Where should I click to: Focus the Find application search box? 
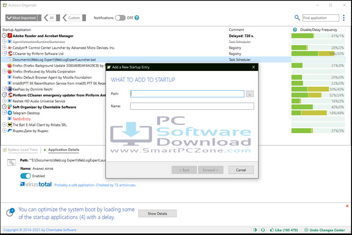pyautogui.click(x=321, y=18)
